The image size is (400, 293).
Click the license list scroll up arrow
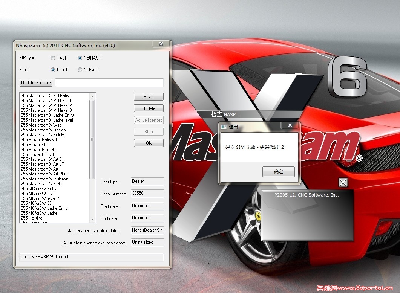[x=92, y=96]
